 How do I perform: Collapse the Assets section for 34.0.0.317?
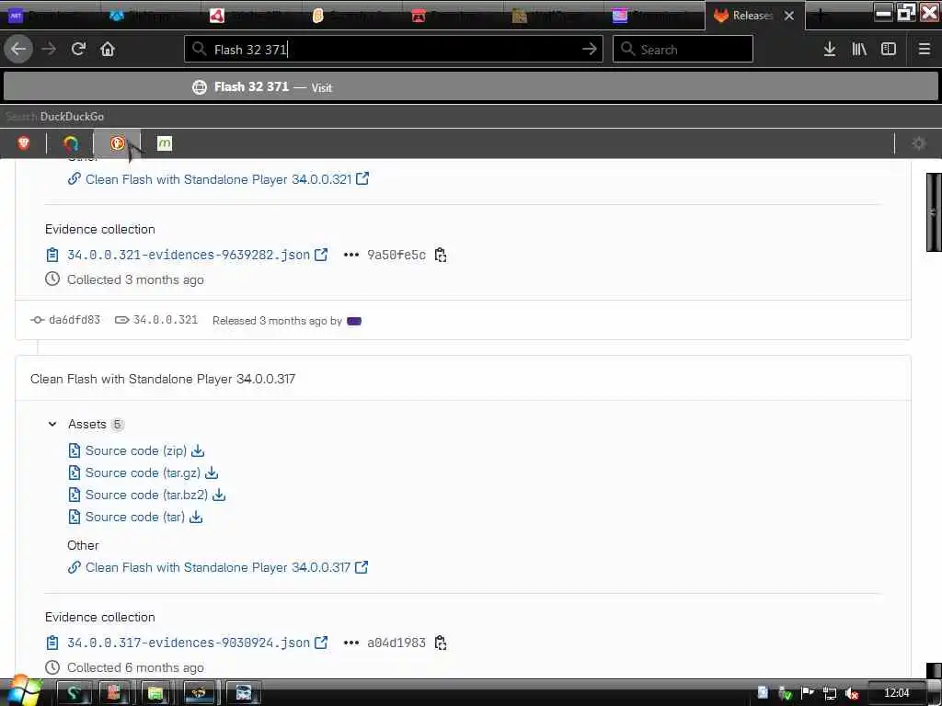click(x=52, y=425)
